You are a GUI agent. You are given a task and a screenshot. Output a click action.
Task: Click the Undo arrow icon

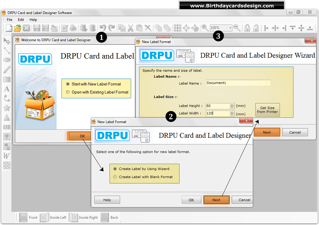click(x=103, y=28)
